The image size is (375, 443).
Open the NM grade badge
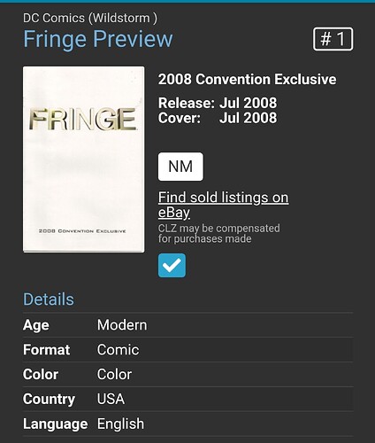point(180,167)
